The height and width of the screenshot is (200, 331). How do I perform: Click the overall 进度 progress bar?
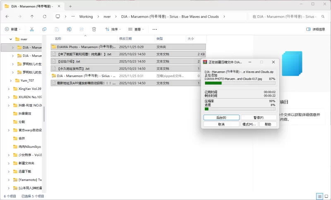(240, 109)
